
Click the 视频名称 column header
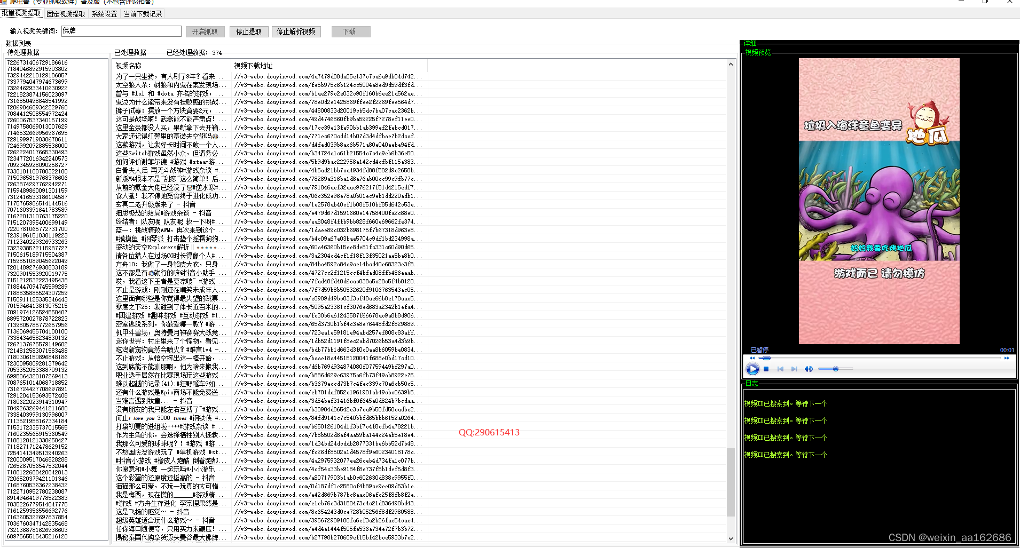coord(172,66)
